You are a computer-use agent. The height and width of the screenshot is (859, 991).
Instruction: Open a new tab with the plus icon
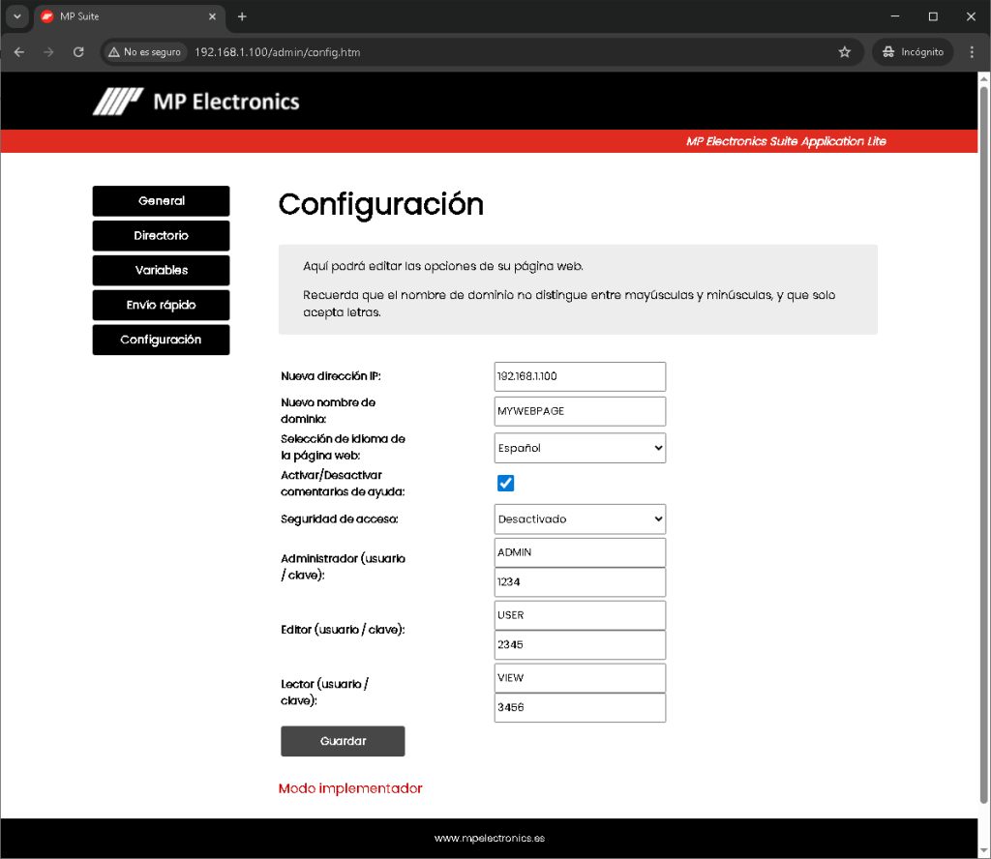click(x=242, y=16)
